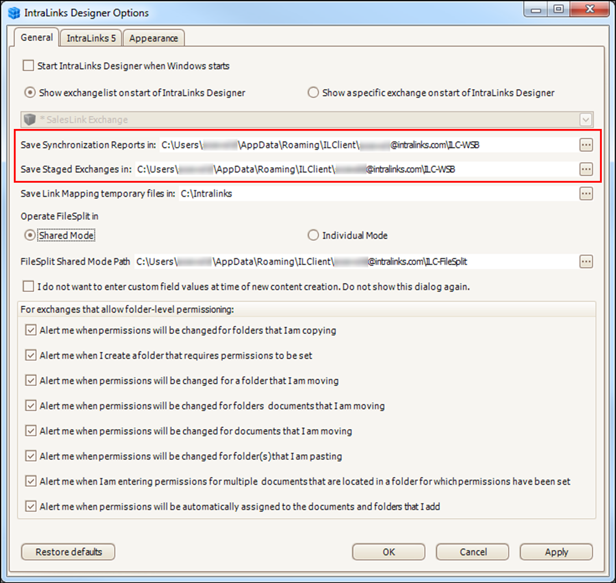
Task: Uncheck alert for folders documents that I am moving
Action: (31, 406)
